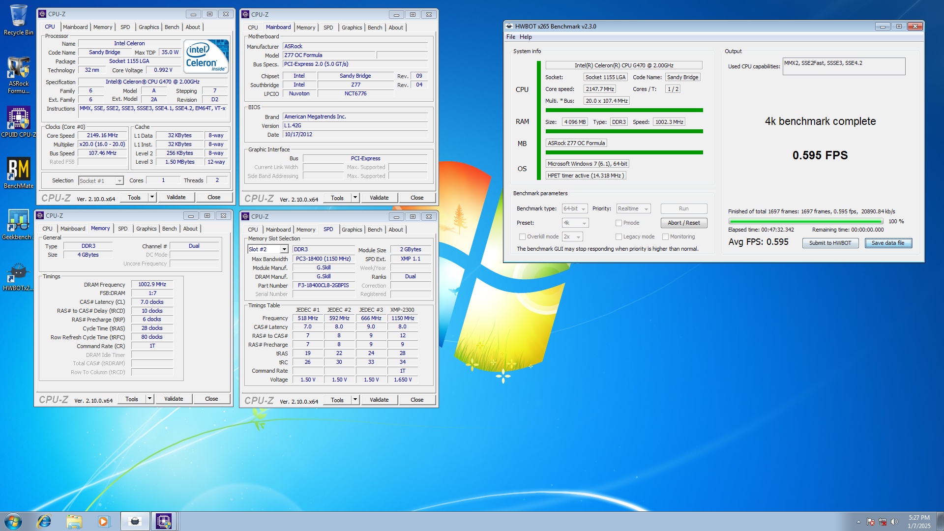Click Part Number F3-18400CL8-2GBPIS field
This screenshot has width=944, height=531.
tap(323, 286)
